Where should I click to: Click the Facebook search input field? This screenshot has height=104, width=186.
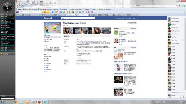(77, 18)
